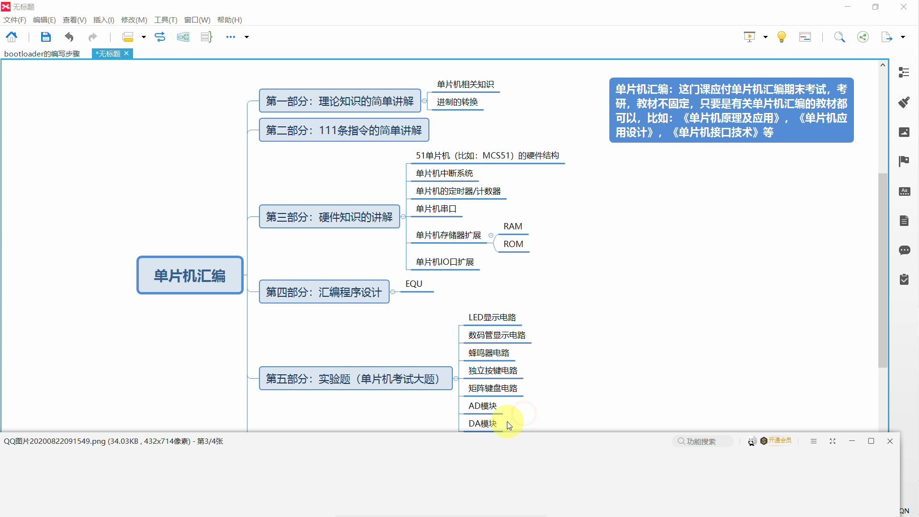Select subtopic 单片机的定时器/计数器
Viewport: 919px width, 517px height.
point(458,191)
